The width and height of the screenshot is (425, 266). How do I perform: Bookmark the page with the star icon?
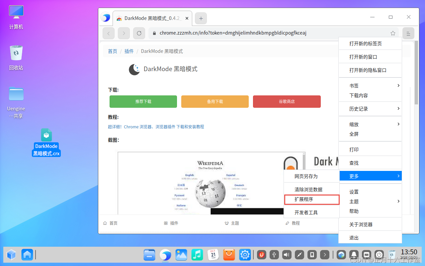[x=393, y=33]
